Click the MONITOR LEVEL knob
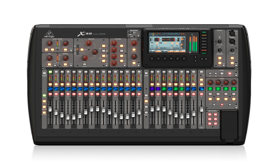Screen dimensions: 278x167 [220, 41]
